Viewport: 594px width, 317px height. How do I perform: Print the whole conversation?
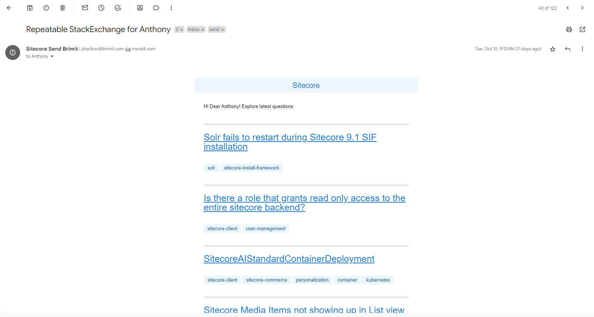(569, 29)
